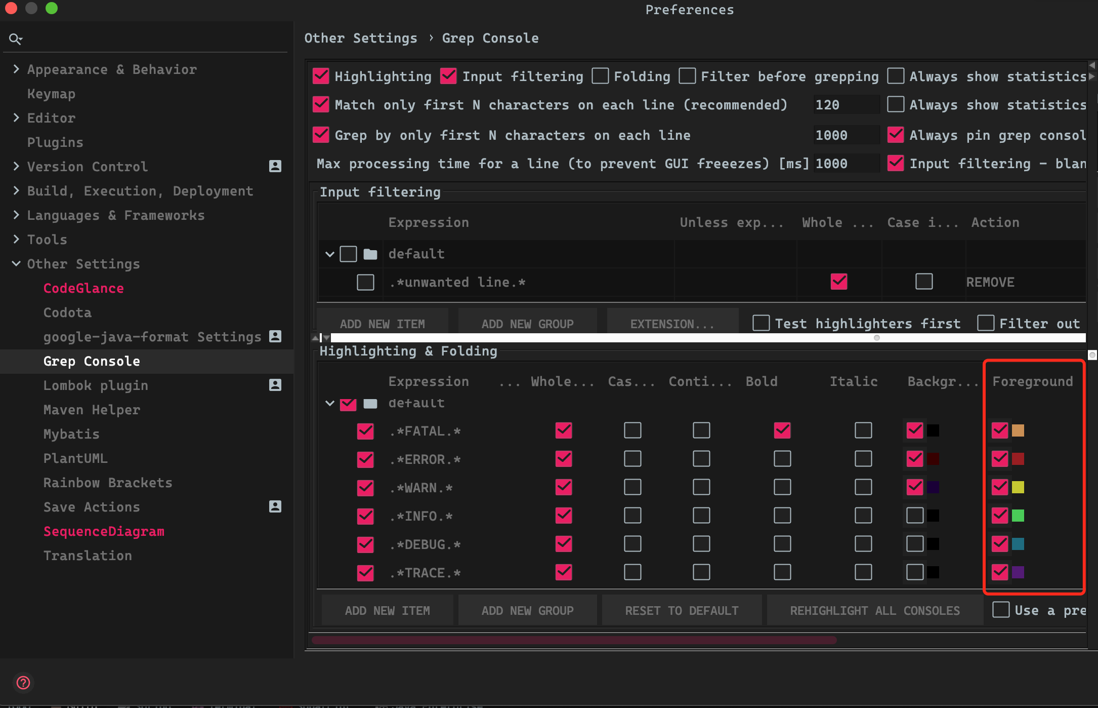Toggle Bold checkbox for FATAL row
Screen dimensions: 1098x708
click(782, 430)
